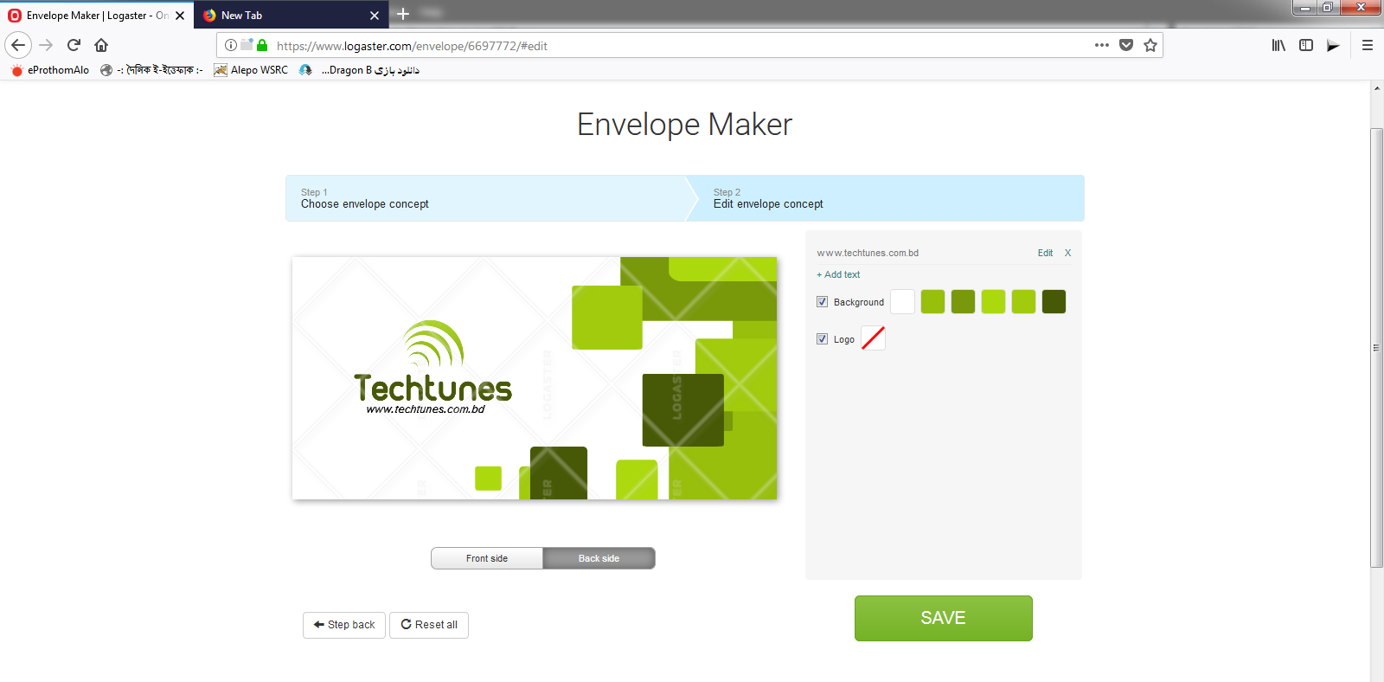The width and height of the screenshot is (1384, 682).
Task: Open page actions three-dot menu
Action: point(1101,45)
